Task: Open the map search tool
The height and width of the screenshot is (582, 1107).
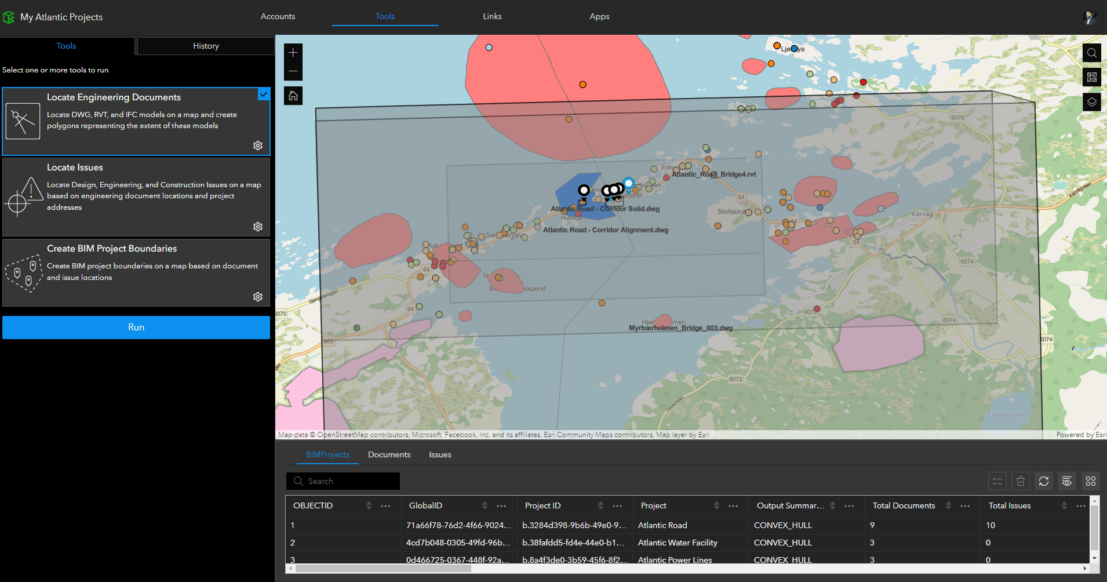Action: [1092, 53]
